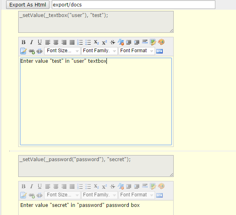The width and height of the screenshot is (236, 215).
Task: Click the Export As Html button
Action: coord(28,5)
